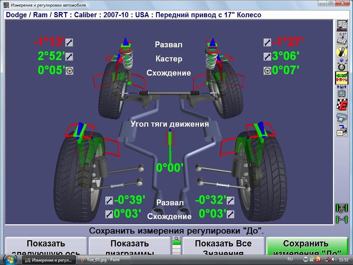This screenshot has width=353, height=265.
Task: Click the checkered flag E icon
Action: click(x=342, y=105)
